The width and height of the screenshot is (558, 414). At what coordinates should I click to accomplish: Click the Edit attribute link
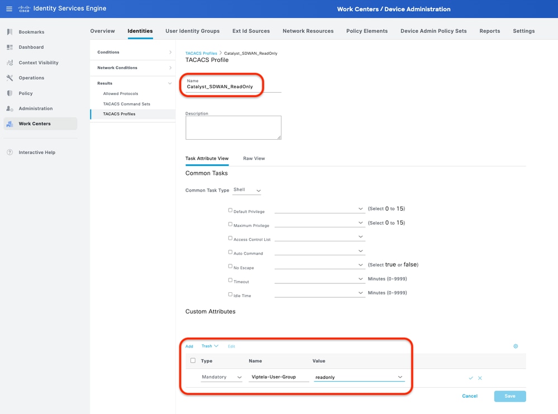[231, 346]
